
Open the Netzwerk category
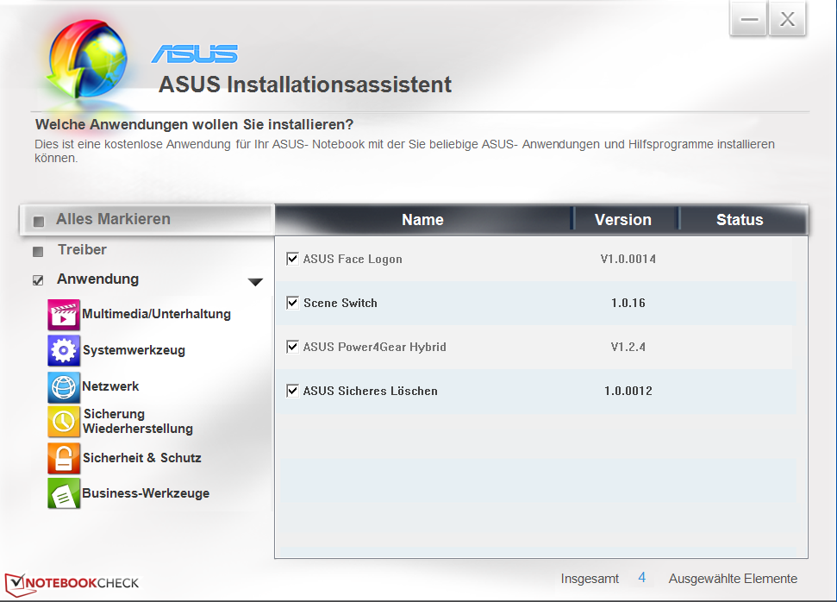(x=110, y=386)
